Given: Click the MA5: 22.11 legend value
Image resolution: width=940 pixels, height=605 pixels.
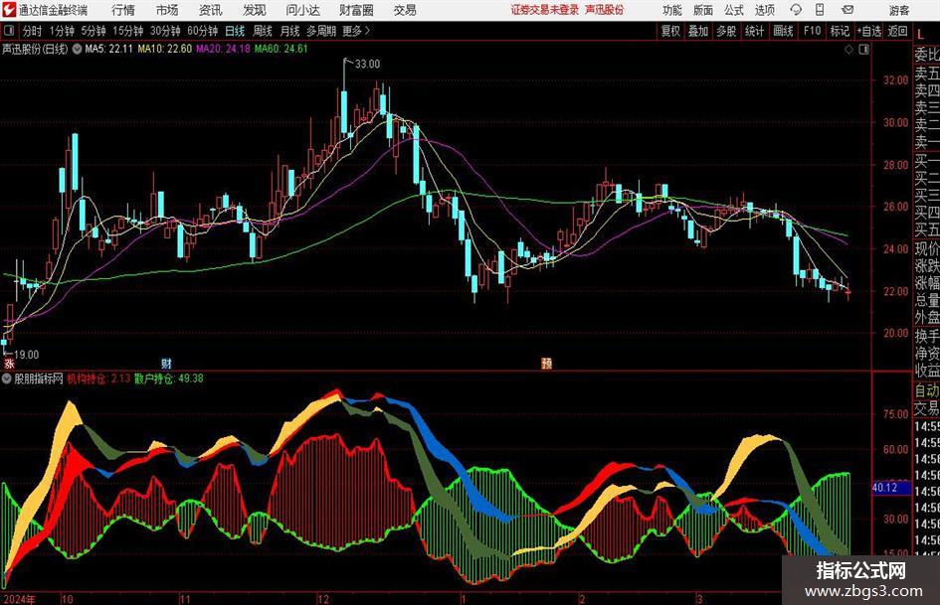Looking at the screenshot, I should (108, 49).
